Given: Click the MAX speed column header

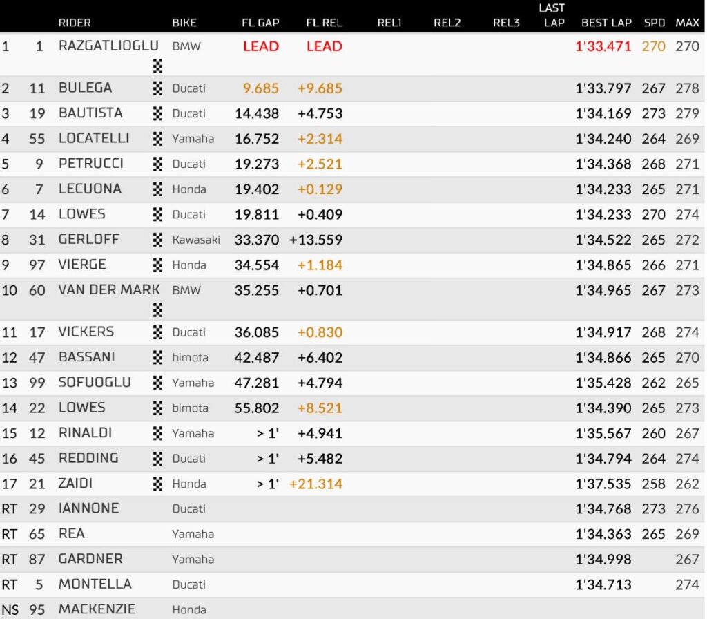Looking at the screenshot, I should click(x=687, y=23).
